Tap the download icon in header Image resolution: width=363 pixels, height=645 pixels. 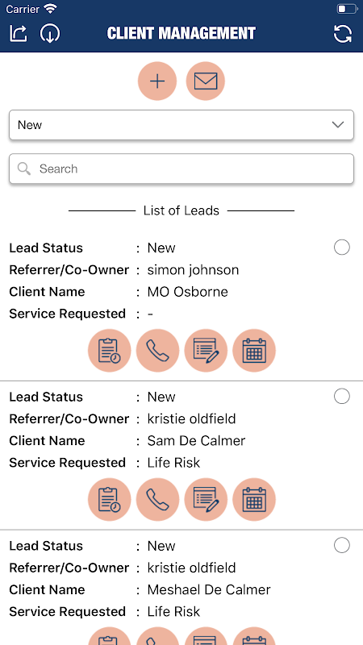click(50, 33)
